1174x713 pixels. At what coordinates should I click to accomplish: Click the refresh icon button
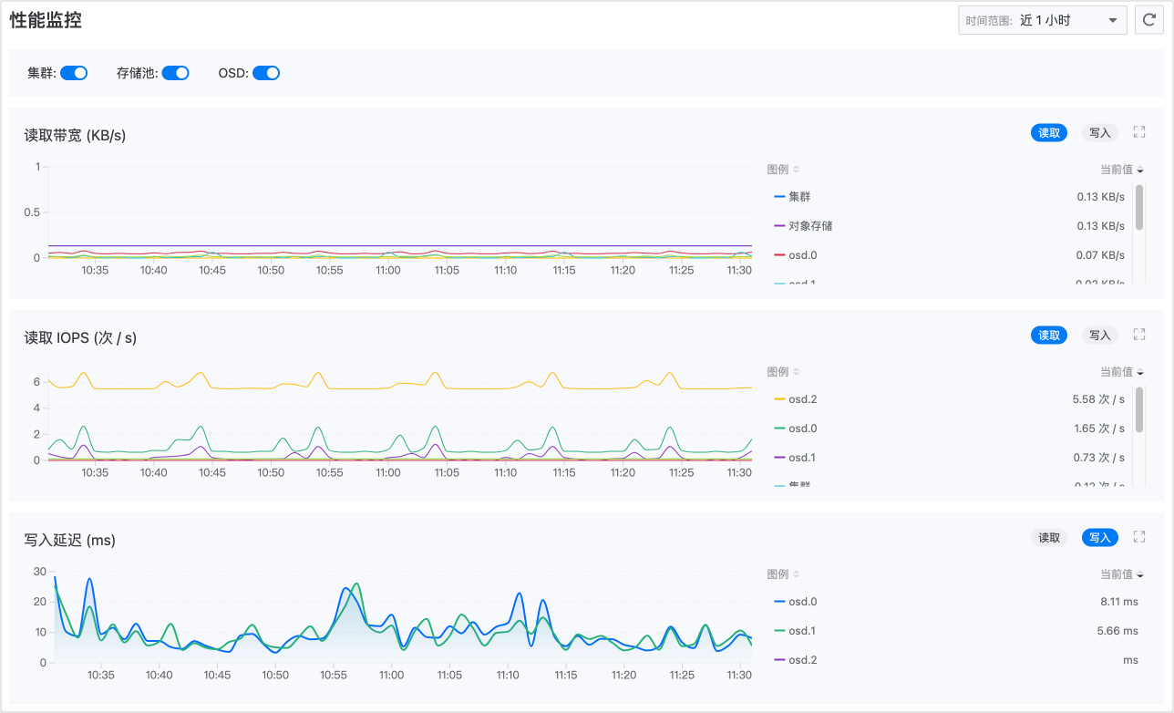(1148, 20)
